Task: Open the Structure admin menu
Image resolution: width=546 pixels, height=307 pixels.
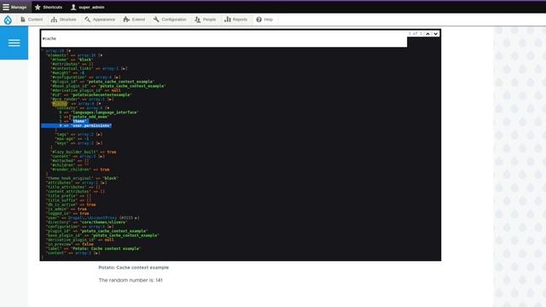Action: pos(64,20)
